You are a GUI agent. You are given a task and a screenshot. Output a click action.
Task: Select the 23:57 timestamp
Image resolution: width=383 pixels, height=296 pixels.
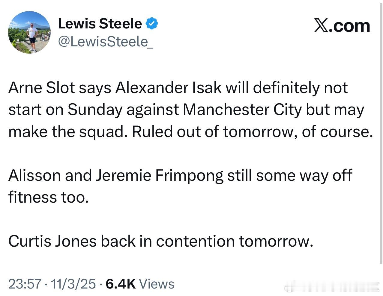[x=25, y=284]
